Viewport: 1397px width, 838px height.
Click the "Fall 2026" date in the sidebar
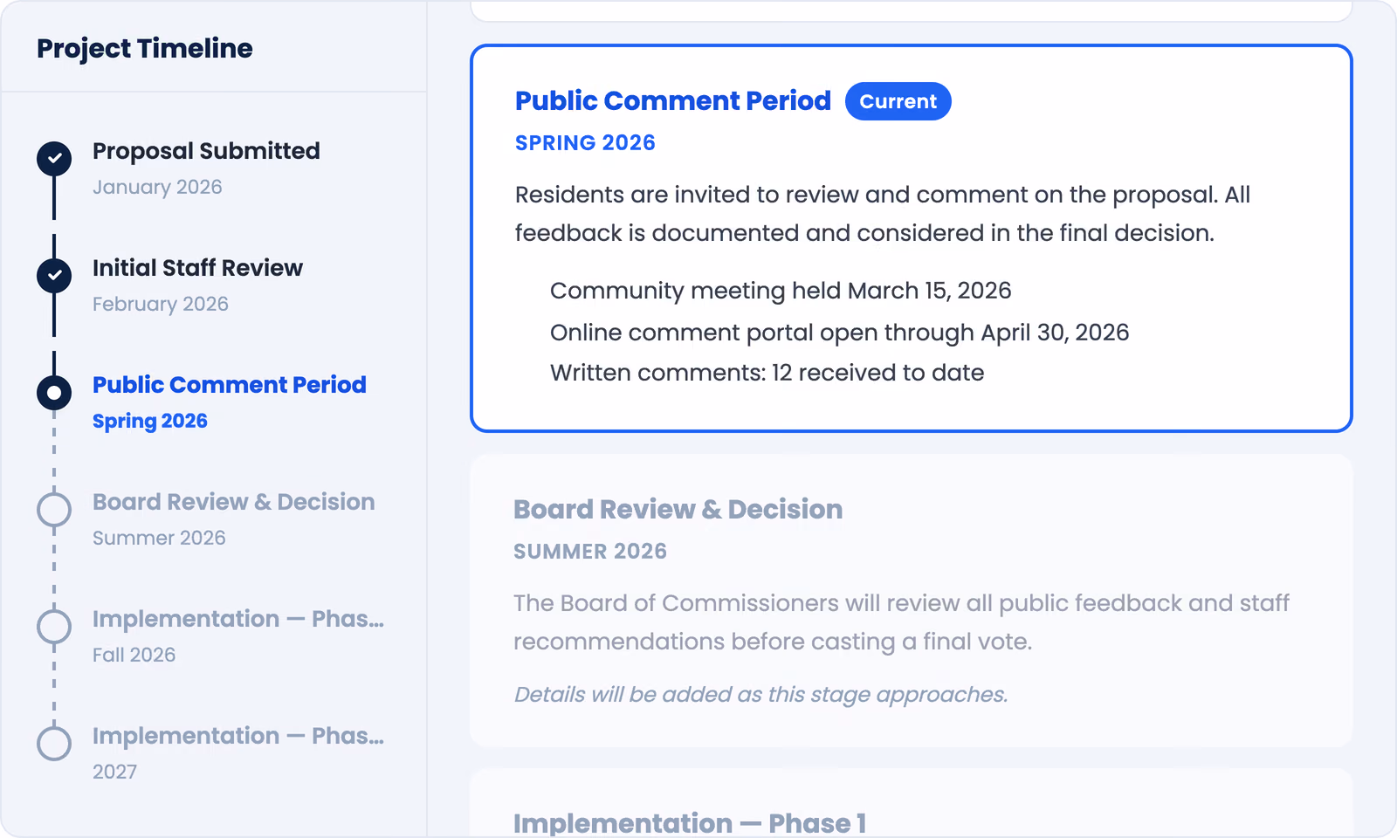[134, 655]
